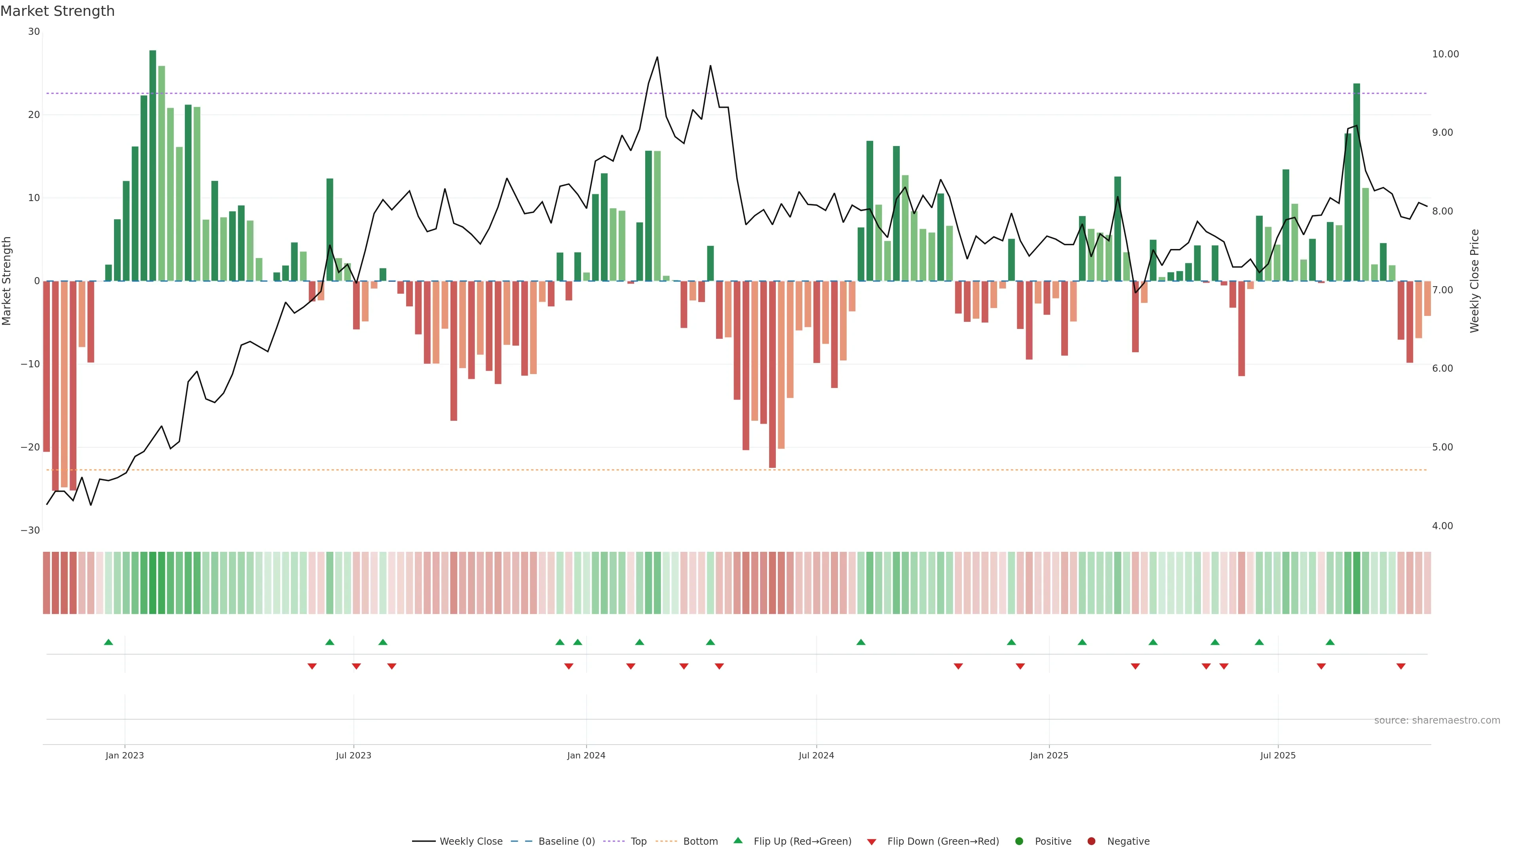Click the source: sharemaestro.com text
This screenshot has width=1520, height=855.
point(1437,720)
